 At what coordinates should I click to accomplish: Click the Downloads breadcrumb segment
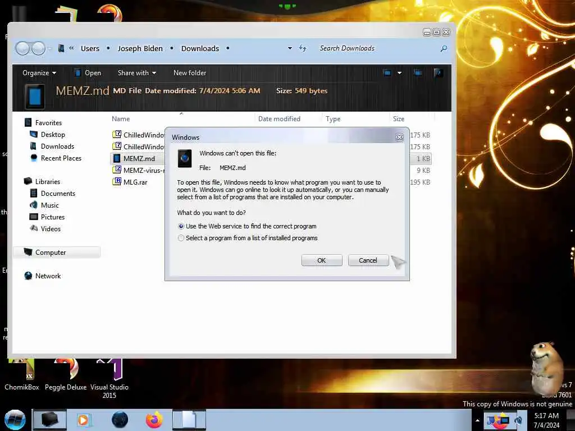click(200, 48)
